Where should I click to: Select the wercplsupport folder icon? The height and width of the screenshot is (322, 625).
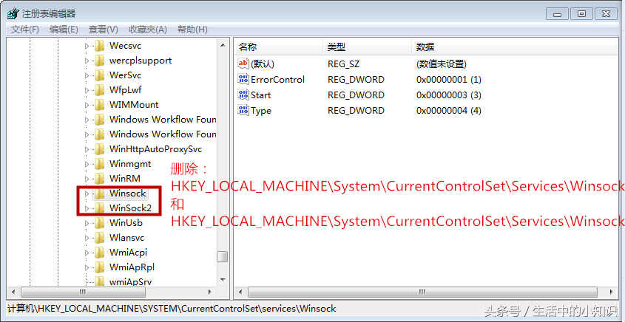pos(99,61)
